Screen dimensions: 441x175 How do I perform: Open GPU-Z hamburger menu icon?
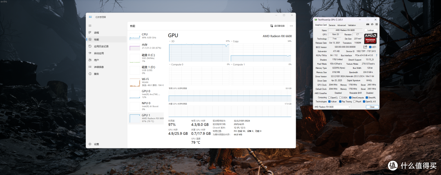pos(376,24)
